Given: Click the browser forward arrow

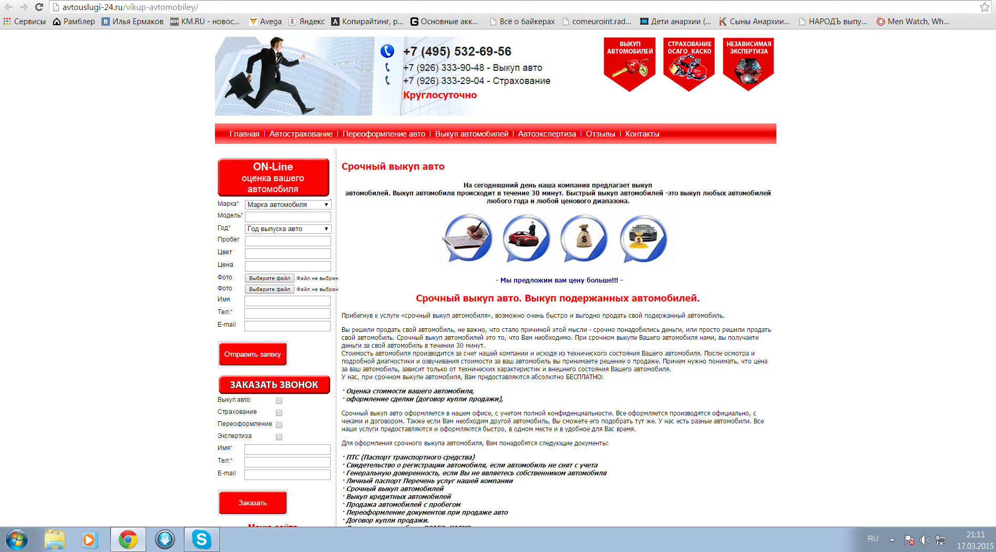Looking at the screenshot, I should tap(24, 7).
